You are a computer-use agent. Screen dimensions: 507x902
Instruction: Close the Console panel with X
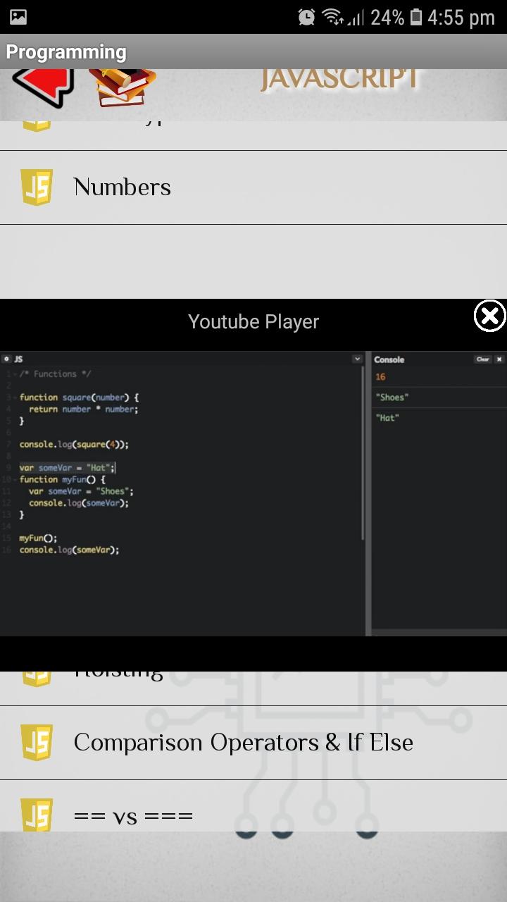point(499,359)
